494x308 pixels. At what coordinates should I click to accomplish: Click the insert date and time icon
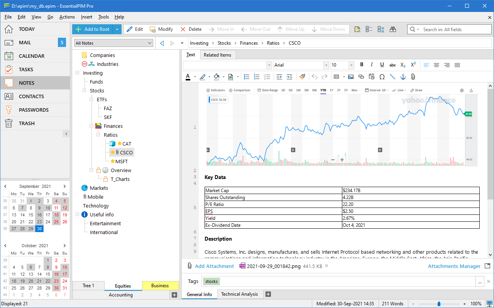pos(372,77)
